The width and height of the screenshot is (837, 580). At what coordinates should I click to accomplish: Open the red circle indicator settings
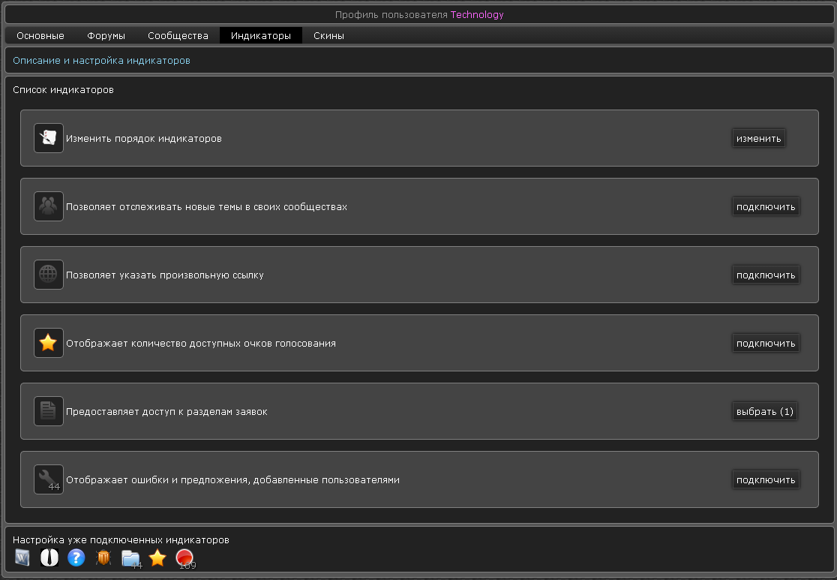[x=184, y=558]
